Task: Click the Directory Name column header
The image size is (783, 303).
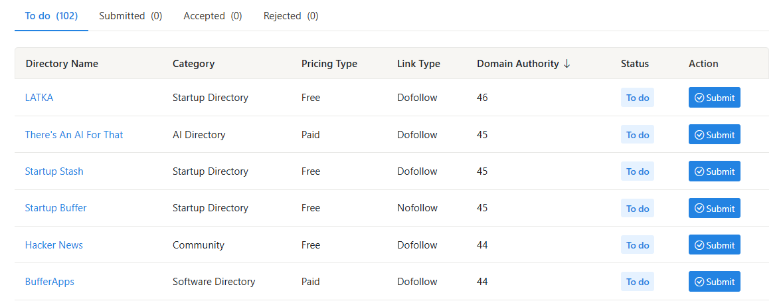Action: [62, 64]
